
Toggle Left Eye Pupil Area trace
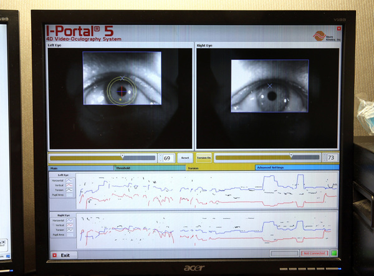[70, 195]
